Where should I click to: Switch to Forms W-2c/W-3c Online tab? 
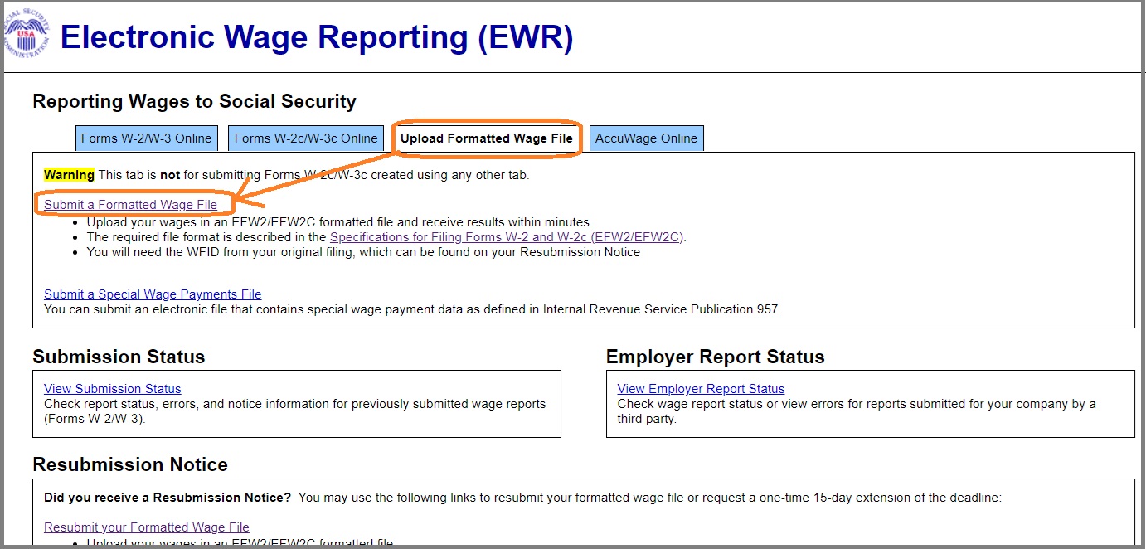click(306, 138)
